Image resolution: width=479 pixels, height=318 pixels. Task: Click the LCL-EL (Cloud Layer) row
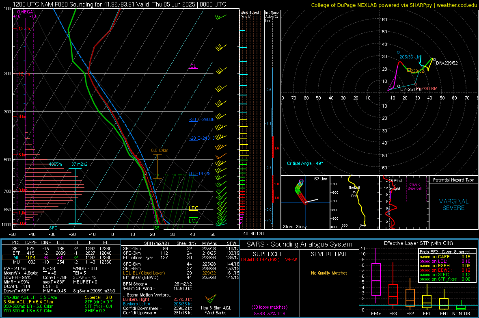181,273
